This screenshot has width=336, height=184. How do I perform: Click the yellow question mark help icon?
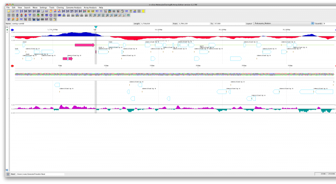click(x=131, y=11)
